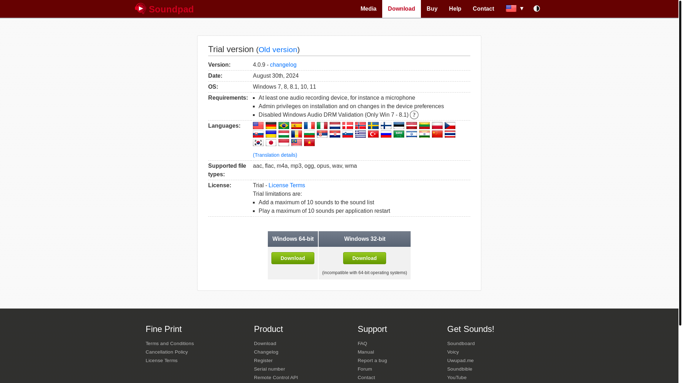
Task: Select the German flag
Action: 271,126
